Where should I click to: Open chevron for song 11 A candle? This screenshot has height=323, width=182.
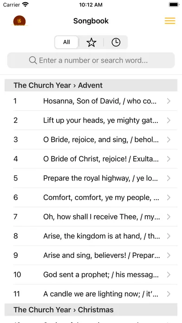point(169,294)
